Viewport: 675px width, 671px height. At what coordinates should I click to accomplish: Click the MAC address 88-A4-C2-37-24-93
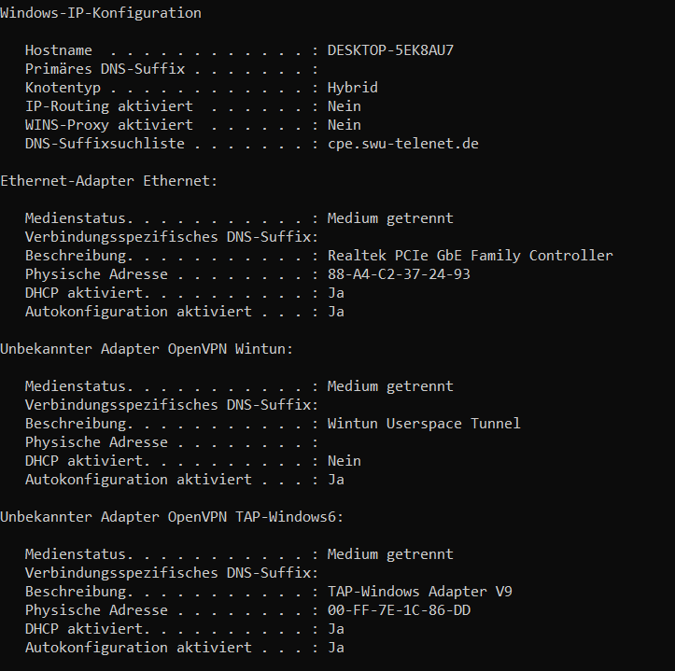point(399,274)
